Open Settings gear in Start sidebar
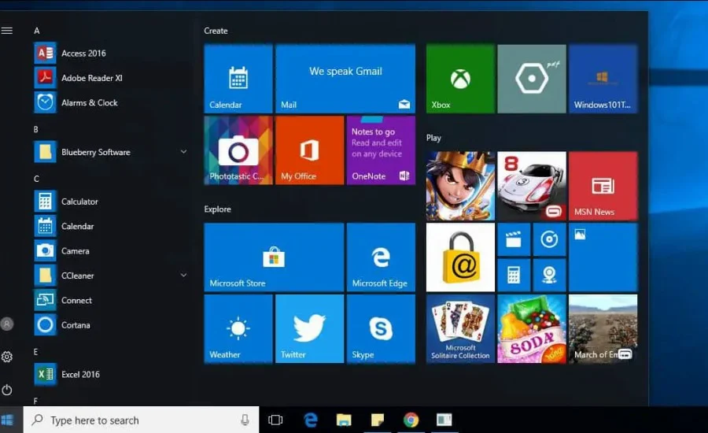The width and height of the screenshot is (708, 433). pos(7,357)
